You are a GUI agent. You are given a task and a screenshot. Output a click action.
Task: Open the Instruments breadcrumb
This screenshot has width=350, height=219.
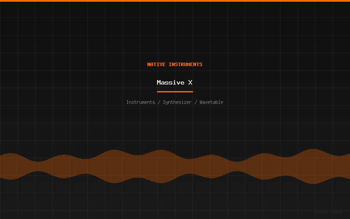tap(140, 102)
